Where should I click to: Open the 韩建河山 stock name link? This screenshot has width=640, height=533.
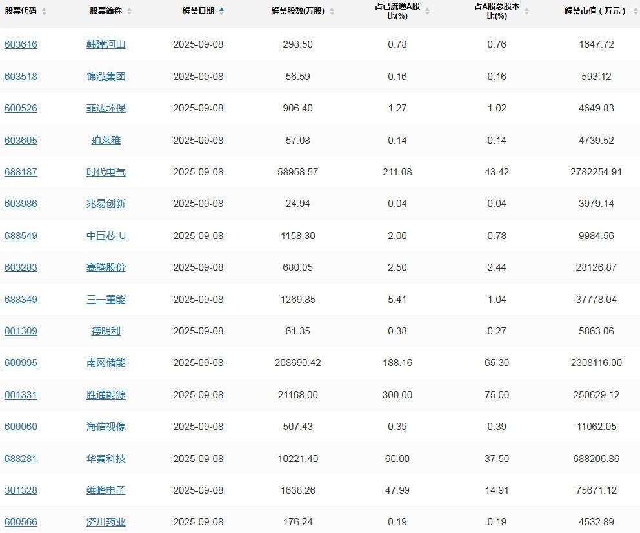pyautogui.click(x=106, y=44)
